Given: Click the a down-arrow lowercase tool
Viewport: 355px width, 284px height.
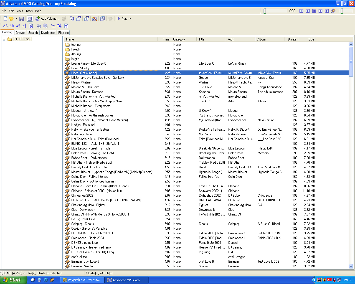Looking at the screenshot, I should click(24, 26).
